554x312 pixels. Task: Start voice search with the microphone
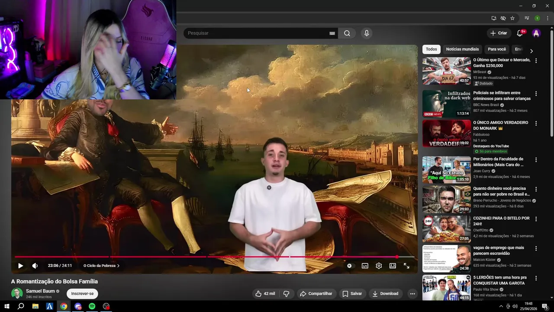367,33
